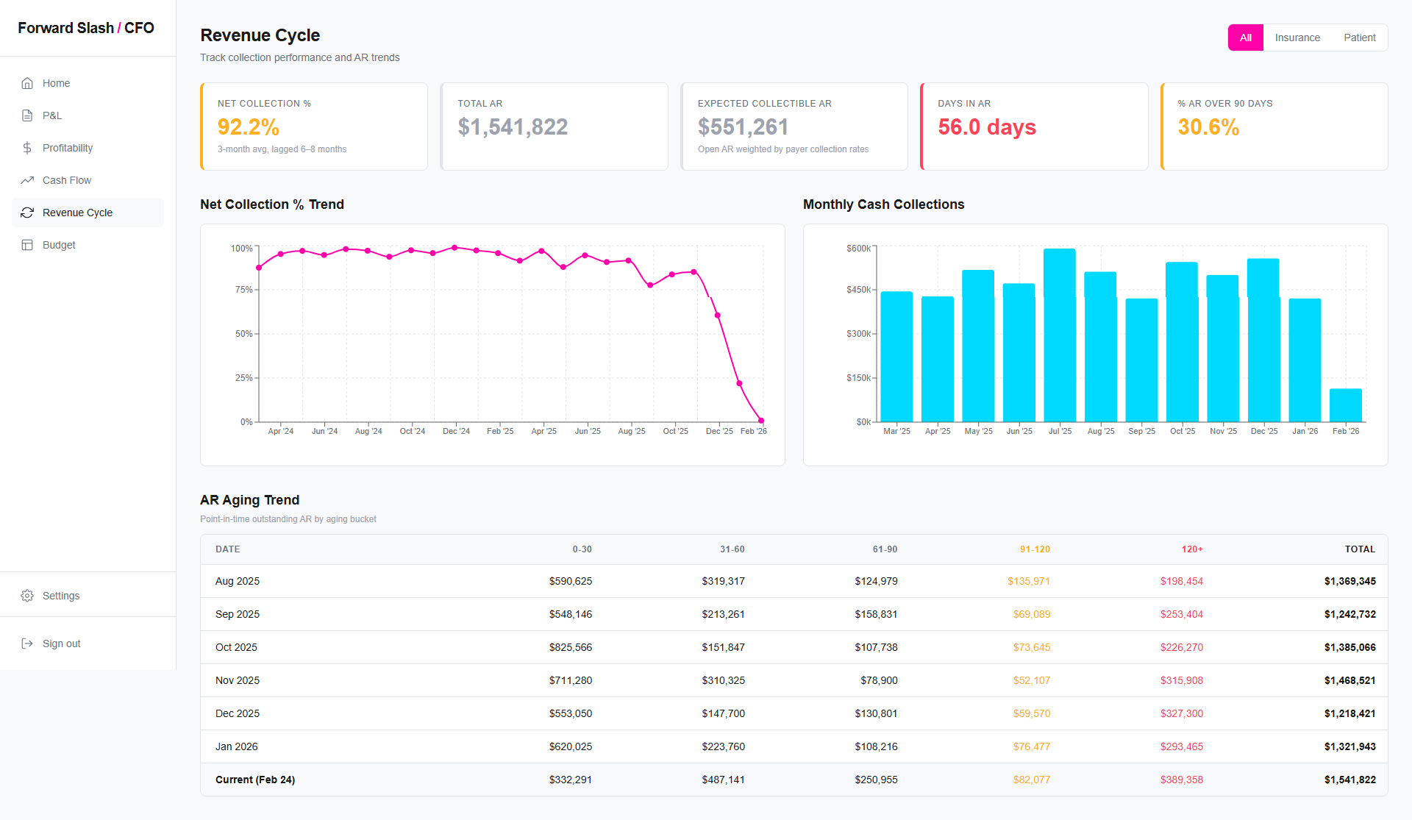Click the Current total $1,541,822 in table
The height and width of the screenshot is (820, 1412).
pos(1350,780)
